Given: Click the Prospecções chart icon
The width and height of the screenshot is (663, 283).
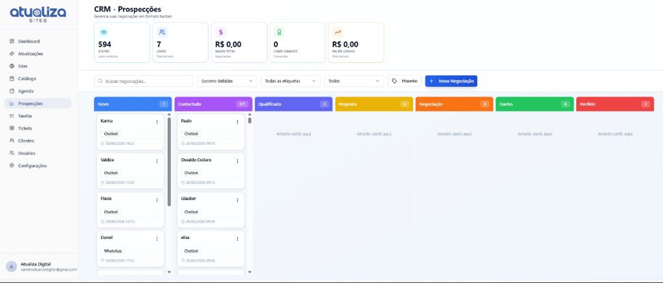Looking at the screenshot, I should [x=12, y=103].
